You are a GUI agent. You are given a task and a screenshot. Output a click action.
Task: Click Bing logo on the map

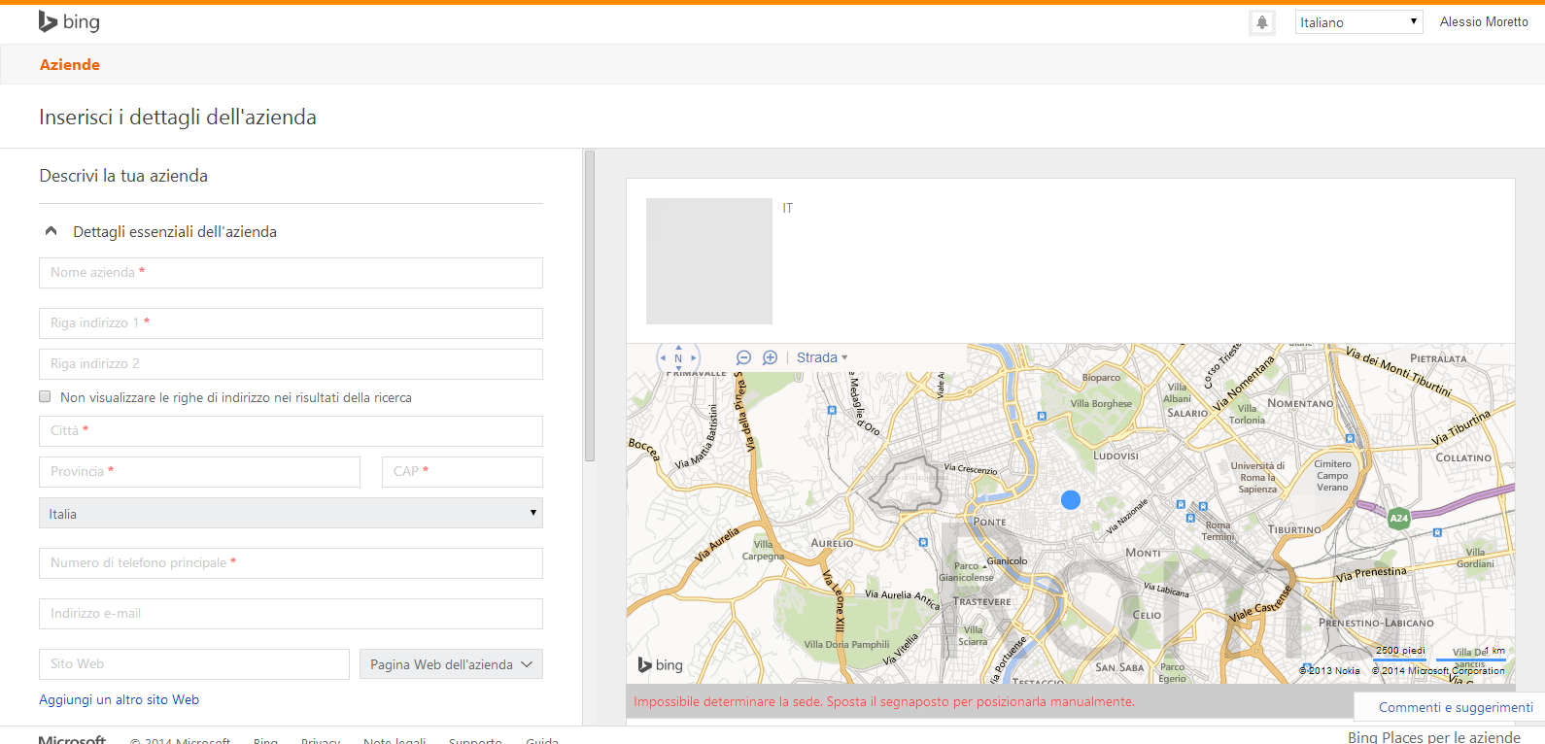coord(661,665)
